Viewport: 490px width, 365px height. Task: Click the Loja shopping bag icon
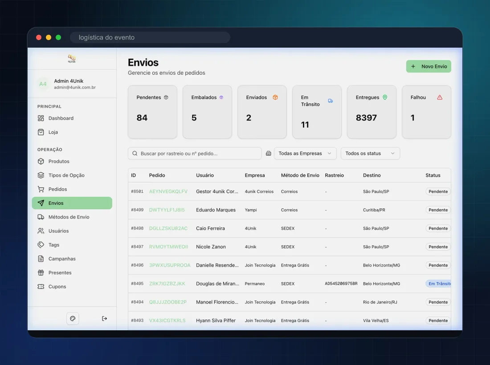(x=41, y=132)
